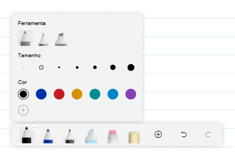
Task: Select the teal color swatch
Action: coord(95,94)
